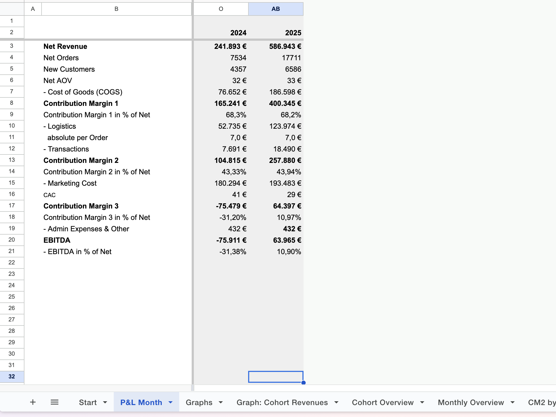Select column O header
The height and width of the screenshot is (417, 556).
pos(221,9)
